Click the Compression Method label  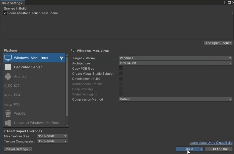point(87,99)
